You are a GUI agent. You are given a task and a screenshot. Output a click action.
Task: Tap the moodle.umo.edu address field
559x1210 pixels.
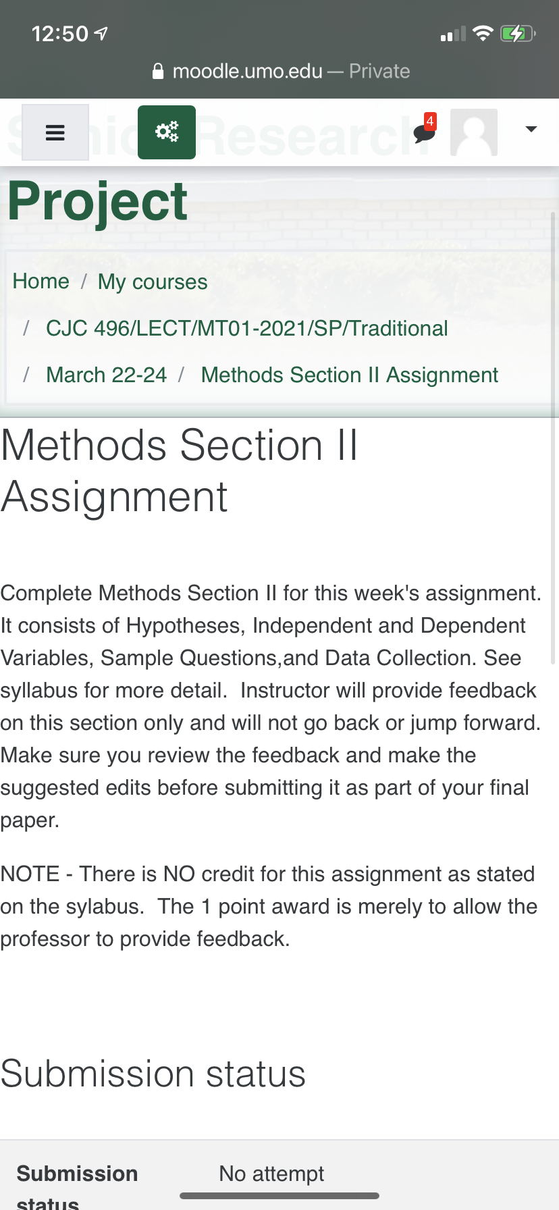point(248,72)
